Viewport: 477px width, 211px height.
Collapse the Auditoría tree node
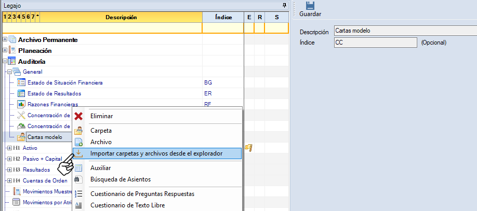click(x=5, y=61)
